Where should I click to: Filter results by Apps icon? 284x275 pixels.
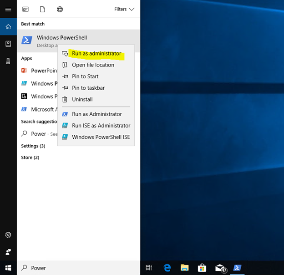click(x=25, y=9)
